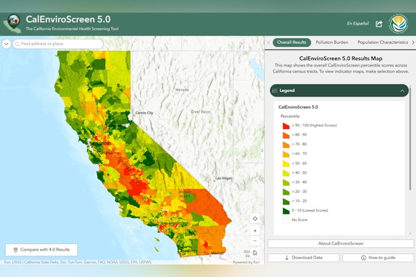
Task: Click the Compare button pin icon
Action: (x=16, y=250)
